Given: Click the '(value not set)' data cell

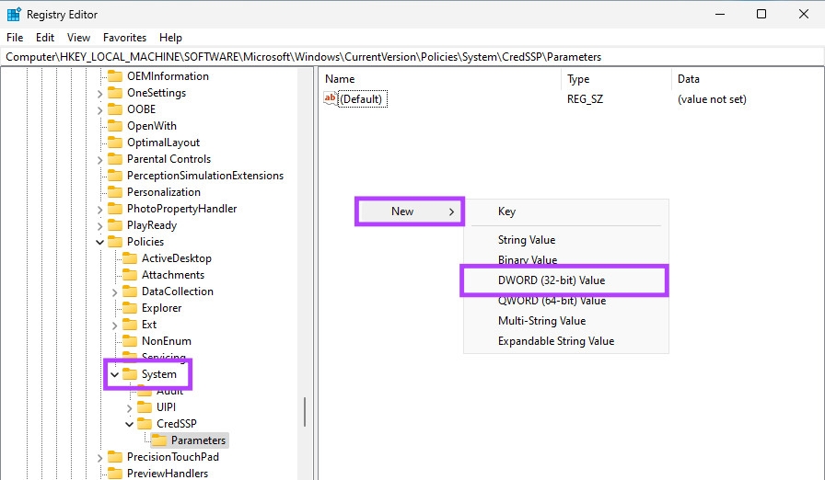Looking at the screenshot, I should [x=712, y=98].
